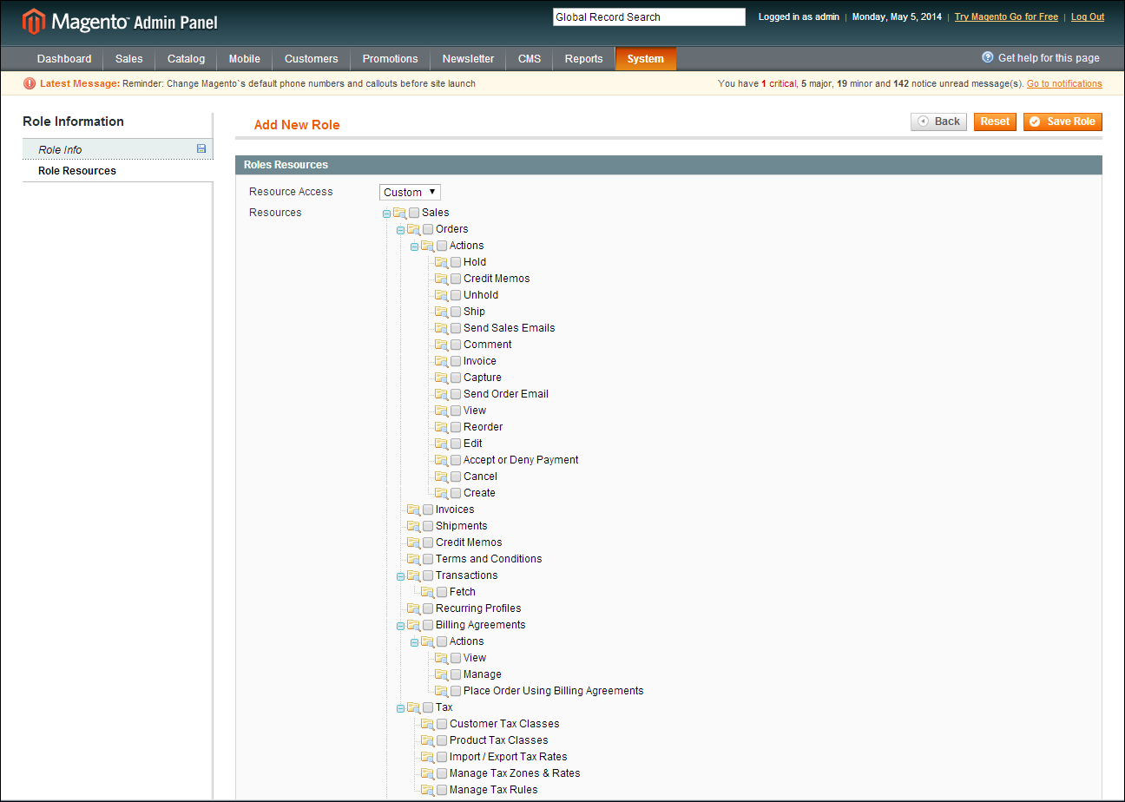
Task: Click the folder icon next to Capture
Action: pyautogui.click(x=441, y=378)
